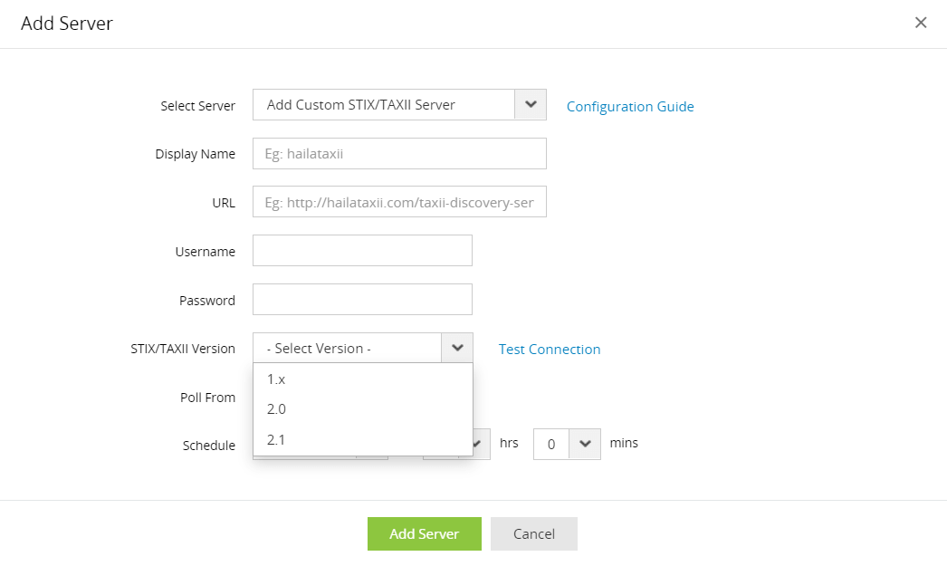Focus the Display Name text field
This screenshot has width=947, height=566.
(399, 154)
